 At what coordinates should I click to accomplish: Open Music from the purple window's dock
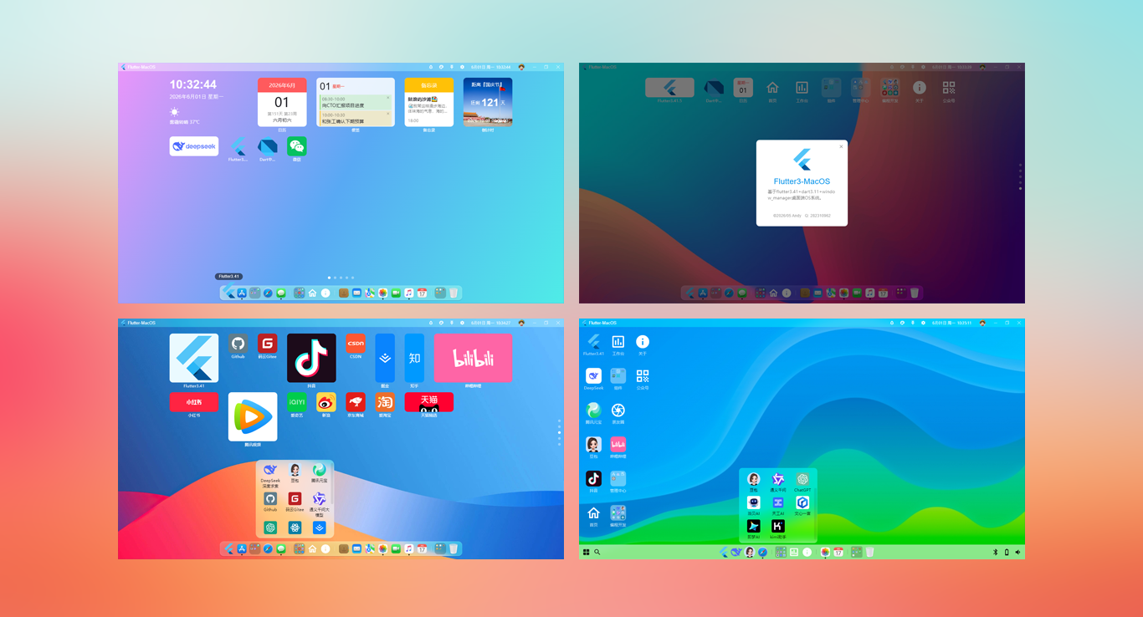point(408,293)
